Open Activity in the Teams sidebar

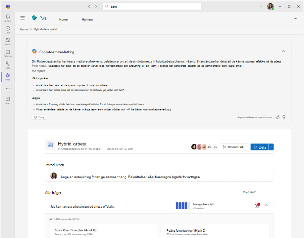point(8,18)
